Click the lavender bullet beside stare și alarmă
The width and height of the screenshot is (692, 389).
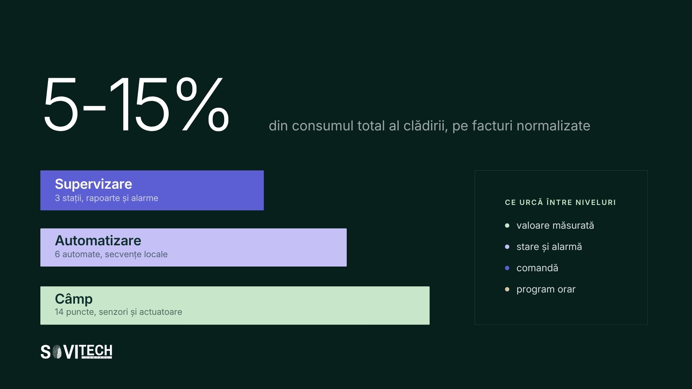pos(507,247)
